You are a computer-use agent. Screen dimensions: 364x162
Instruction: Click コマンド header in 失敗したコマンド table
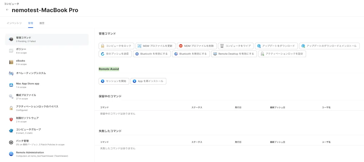click(x=104, y=142)
